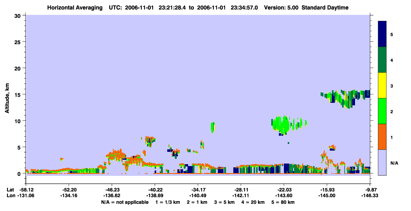Click the '5 = 80 km' legend entry
This screenshot has width=411, height=211.
point(283,202)
